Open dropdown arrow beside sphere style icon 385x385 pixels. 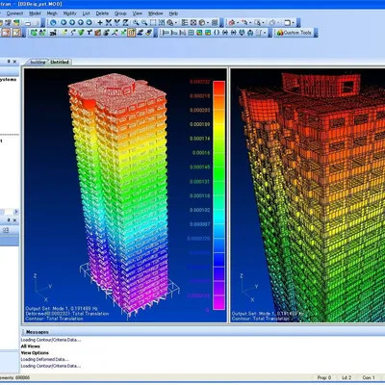pos(208,23)
